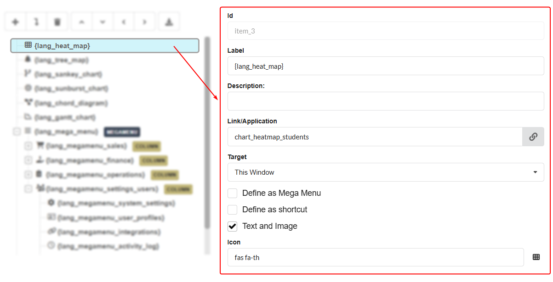Click the indent right arrow in the toolbar
Screen dimensions: 553x282
click(144, 21)
